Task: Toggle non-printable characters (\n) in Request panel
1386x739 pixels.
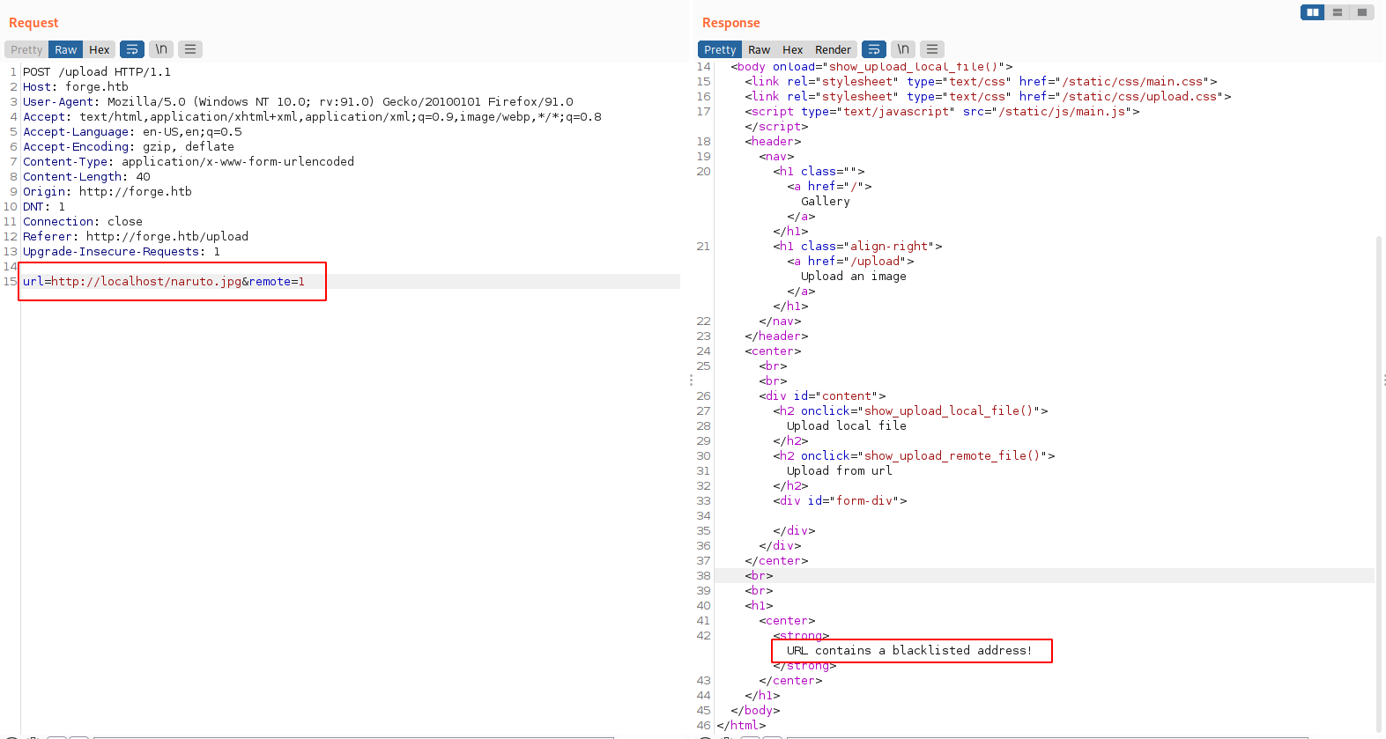Action: click(x=161, y=49)
